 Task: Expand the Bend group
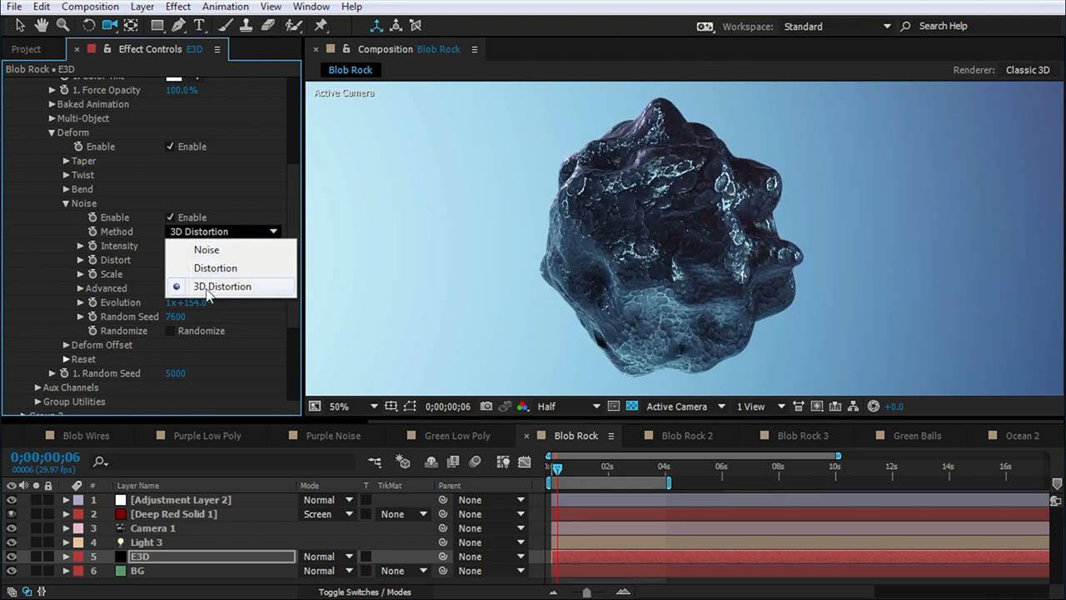[67, 189]
